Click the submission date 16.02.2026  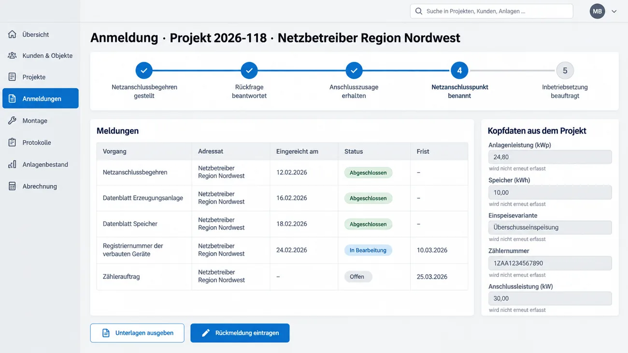point(292,198)
